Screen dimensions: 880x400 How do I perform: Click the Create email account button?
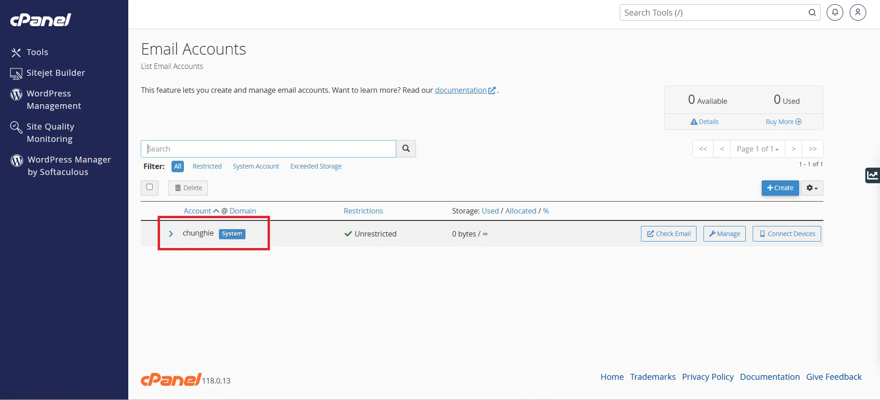coord(780,188)
